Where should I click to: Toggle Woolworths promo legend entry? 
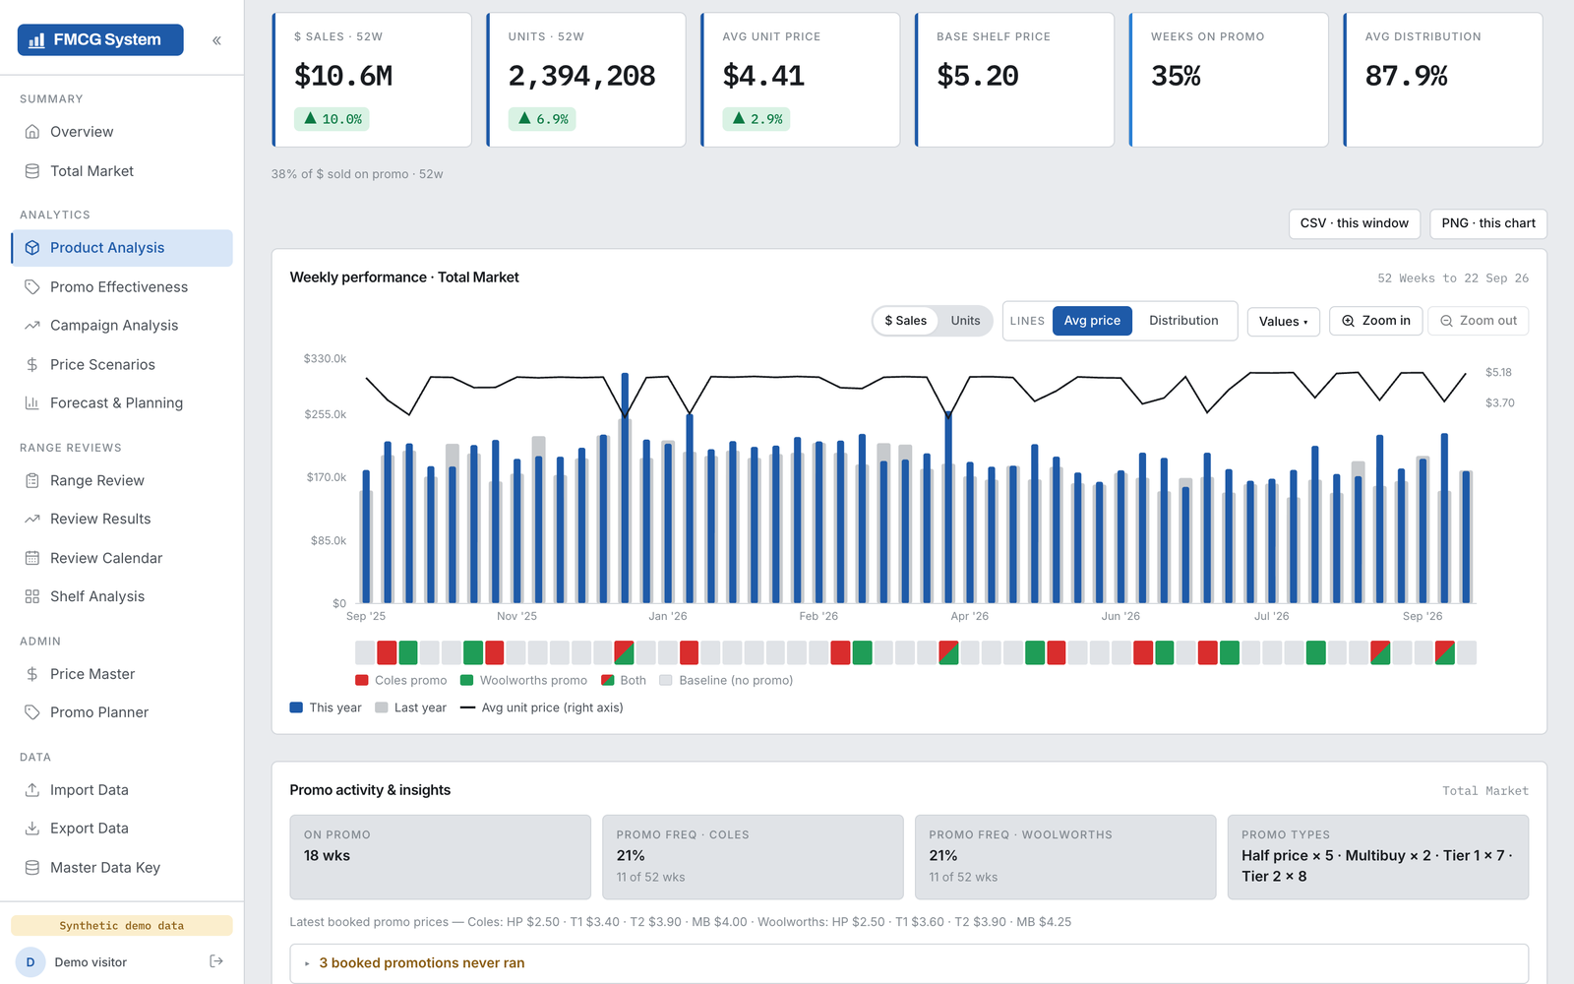point(524,680)
